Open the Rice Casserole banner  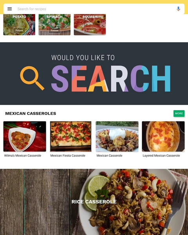pyautogui.click(x=94, y=202)
